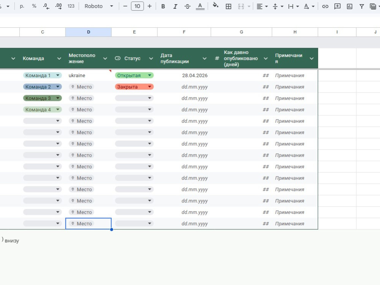This screenshot has width=380, height=285.
Task: Add a comment using toolbar icon
Action: (x=337, y=6)
